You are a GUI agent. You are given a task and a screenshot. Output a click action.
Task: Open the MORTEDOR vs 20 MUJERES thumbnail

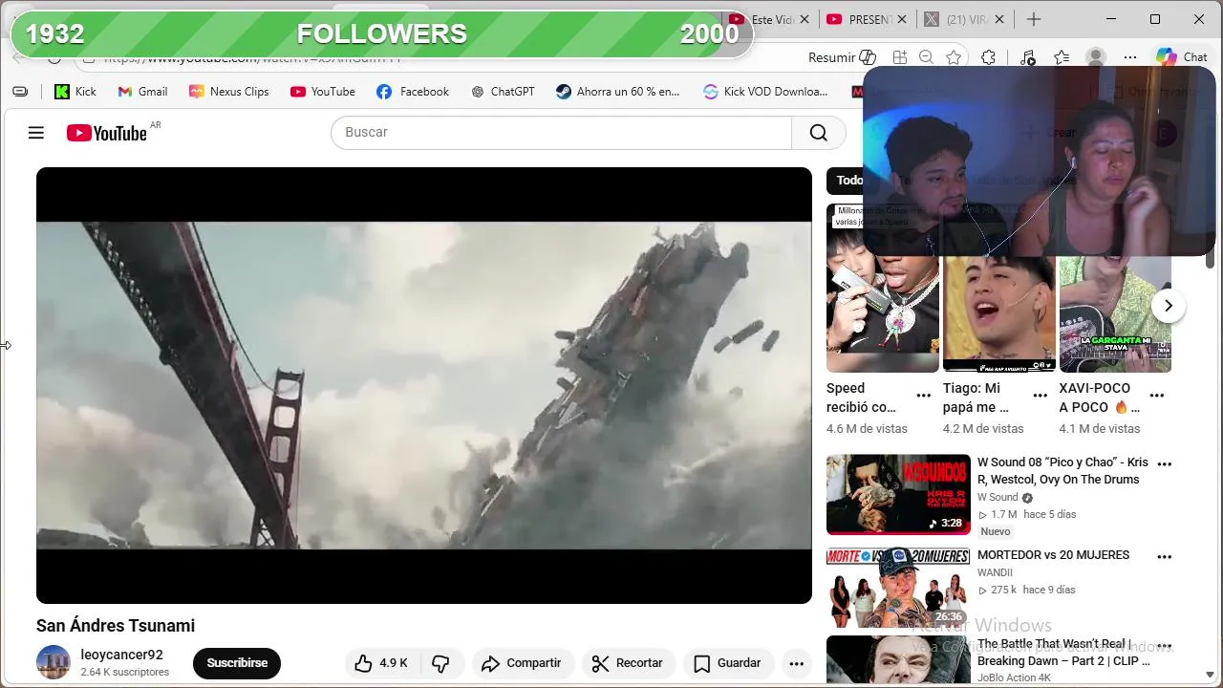(x=898, y=587)
